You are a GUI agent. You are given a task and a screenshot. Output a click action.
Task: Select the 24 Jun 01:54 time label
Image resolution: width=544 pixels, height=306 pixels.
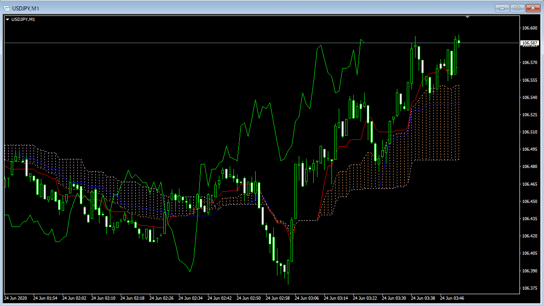coord(45,298)
